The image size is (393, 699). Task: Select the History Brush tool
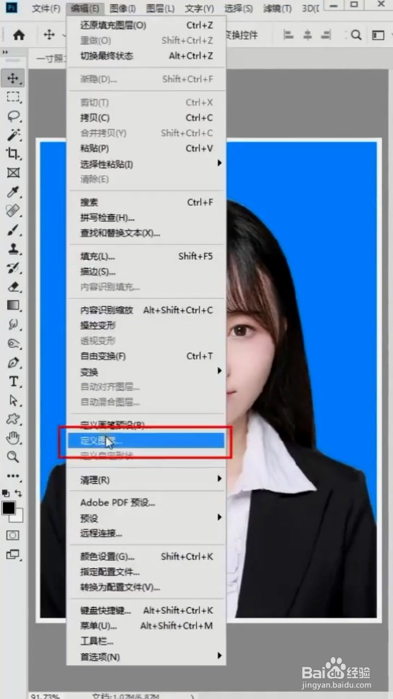click(13, 268)
